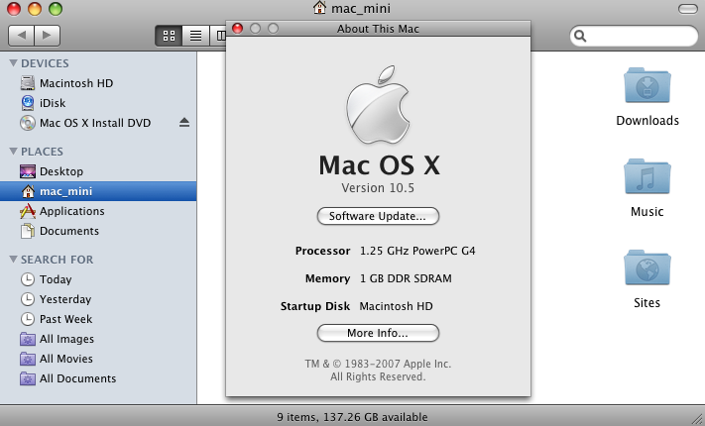Image resolution: width=705 pixels, height=426 pixels.
Task: Click the toolbar hide pill button
Action: click(688, 9)
